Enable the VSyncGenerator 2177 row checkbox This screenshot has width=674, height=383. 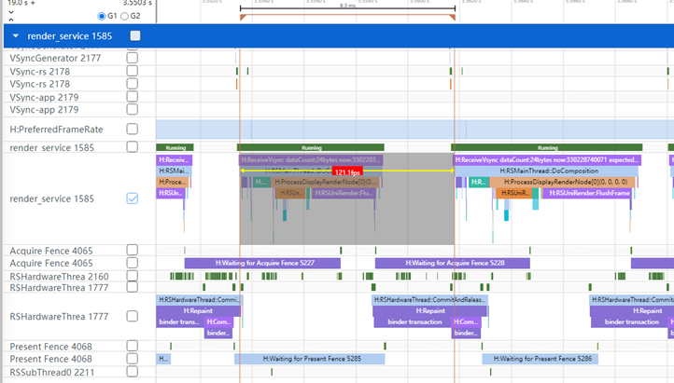[x=132, y=58]
